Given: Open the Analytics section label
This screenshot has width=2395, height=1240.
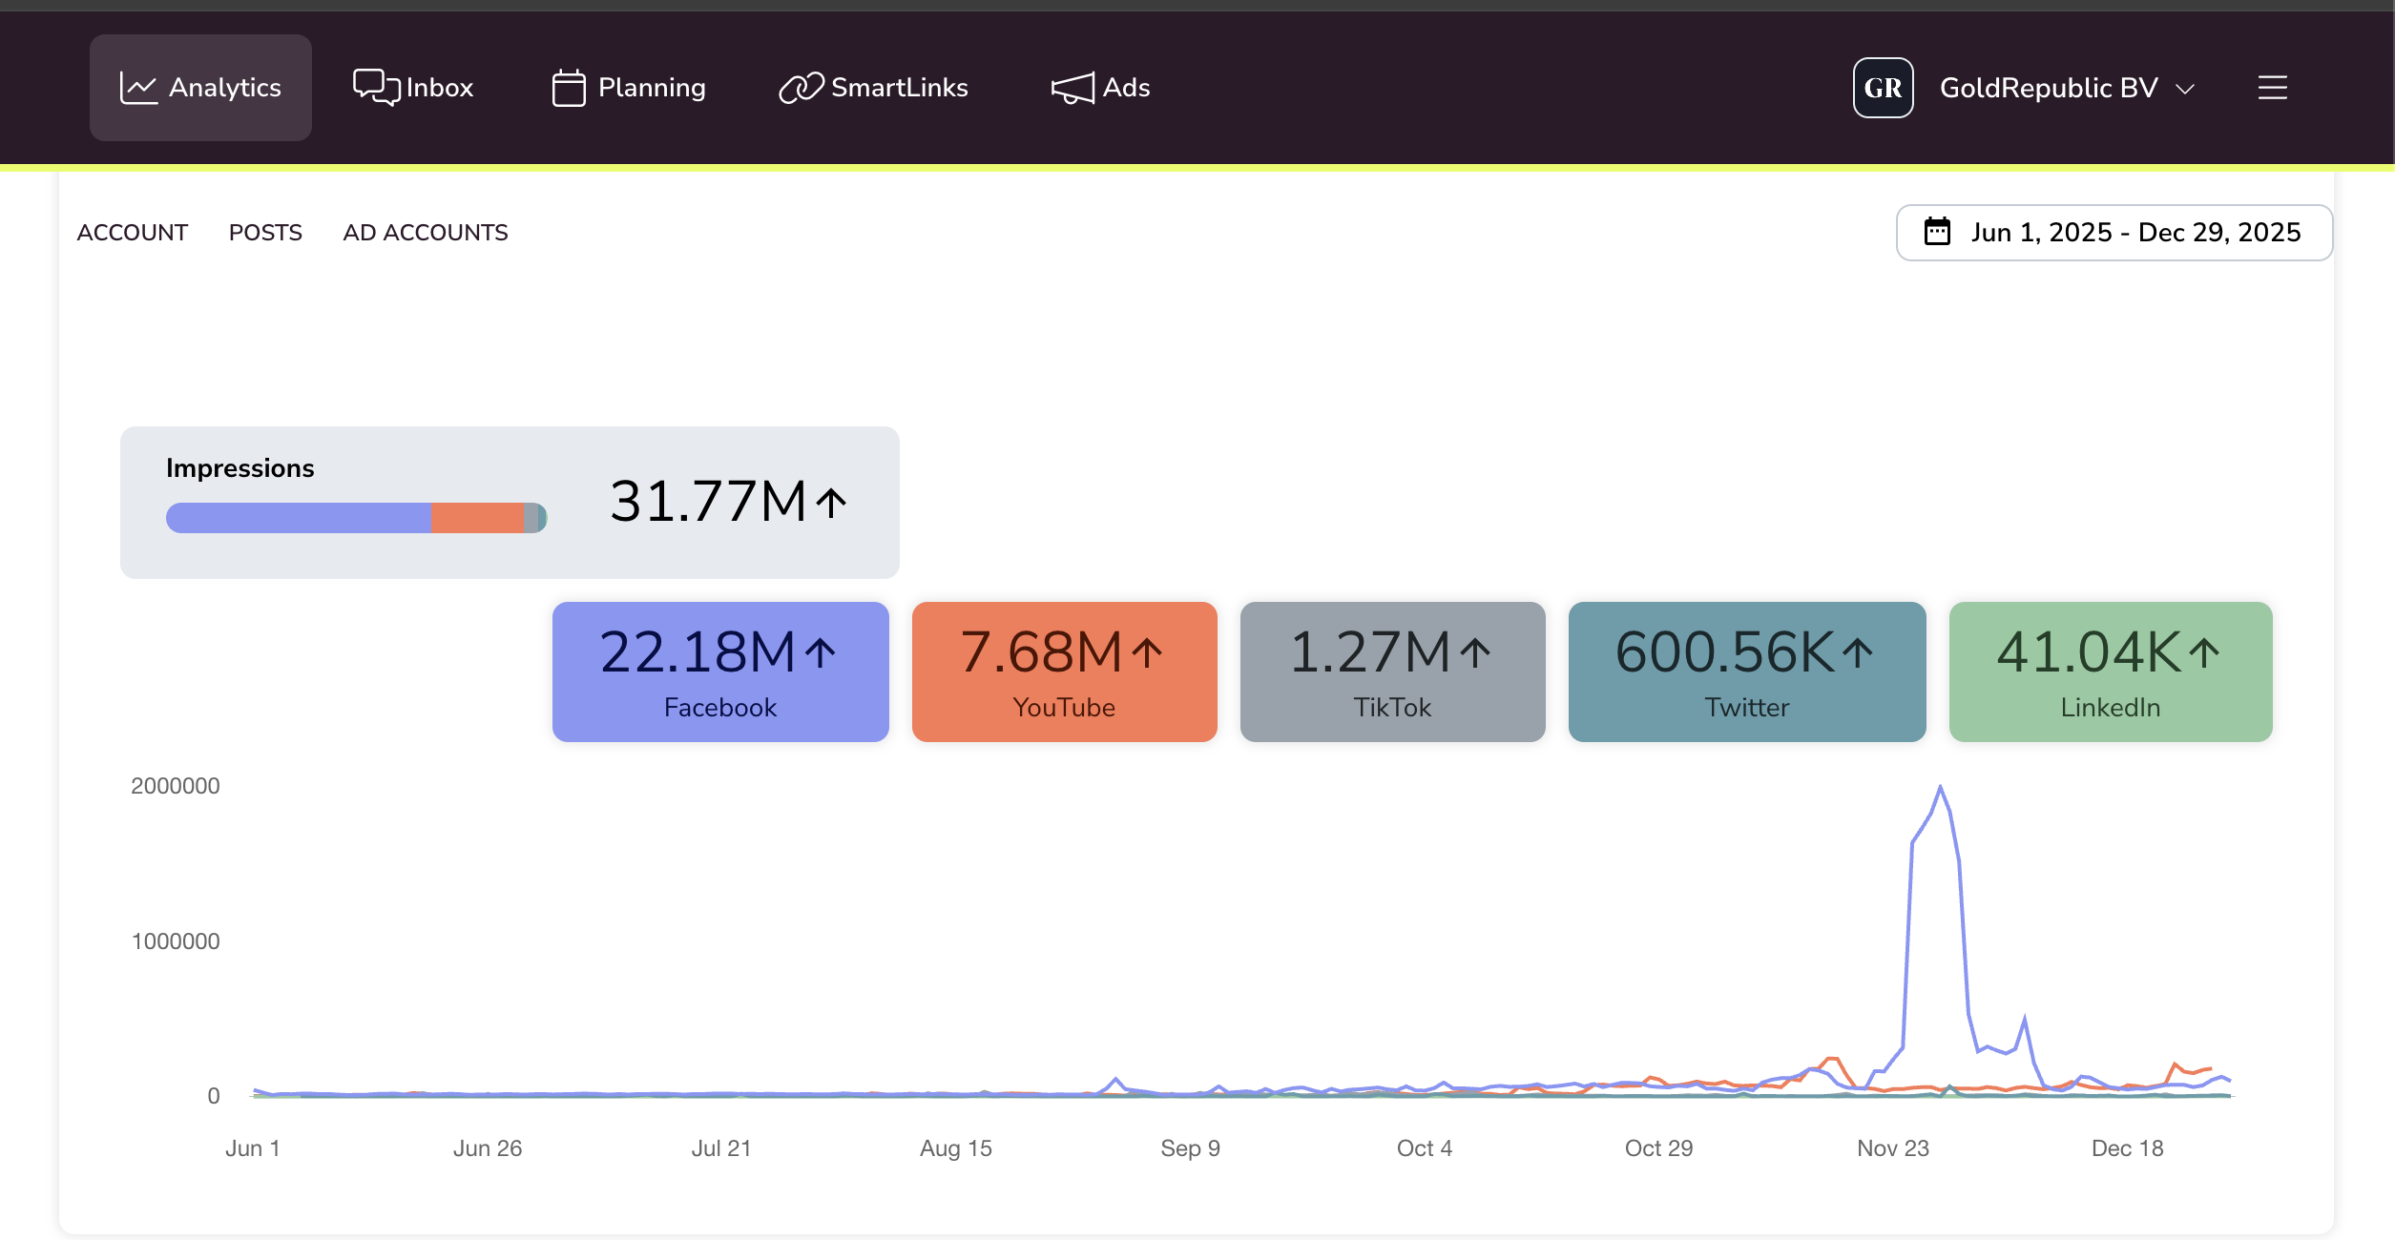Looking at the screenshot, I should pyautogui.click(x=225, y=88).
